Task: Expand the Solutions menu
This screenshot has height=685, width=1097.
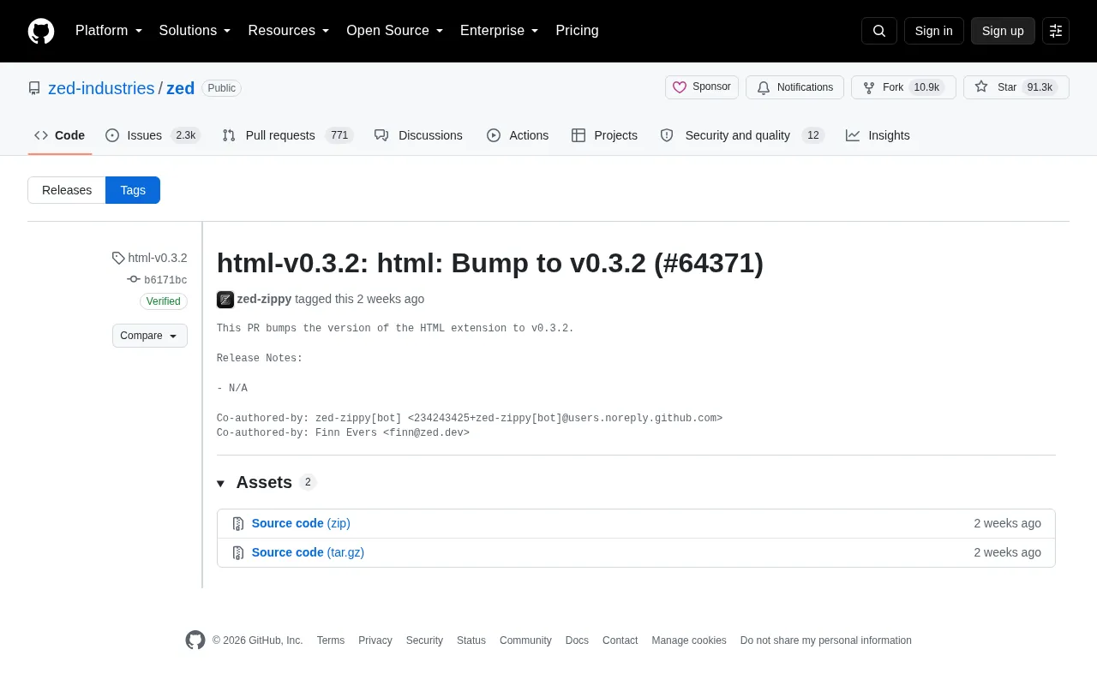Action: [x=195, y=31]
